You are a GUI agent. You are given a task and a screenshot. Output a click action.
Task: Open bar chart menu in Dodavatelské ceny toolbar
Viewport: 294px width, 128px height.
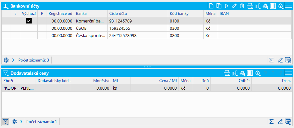click(234, 73)
